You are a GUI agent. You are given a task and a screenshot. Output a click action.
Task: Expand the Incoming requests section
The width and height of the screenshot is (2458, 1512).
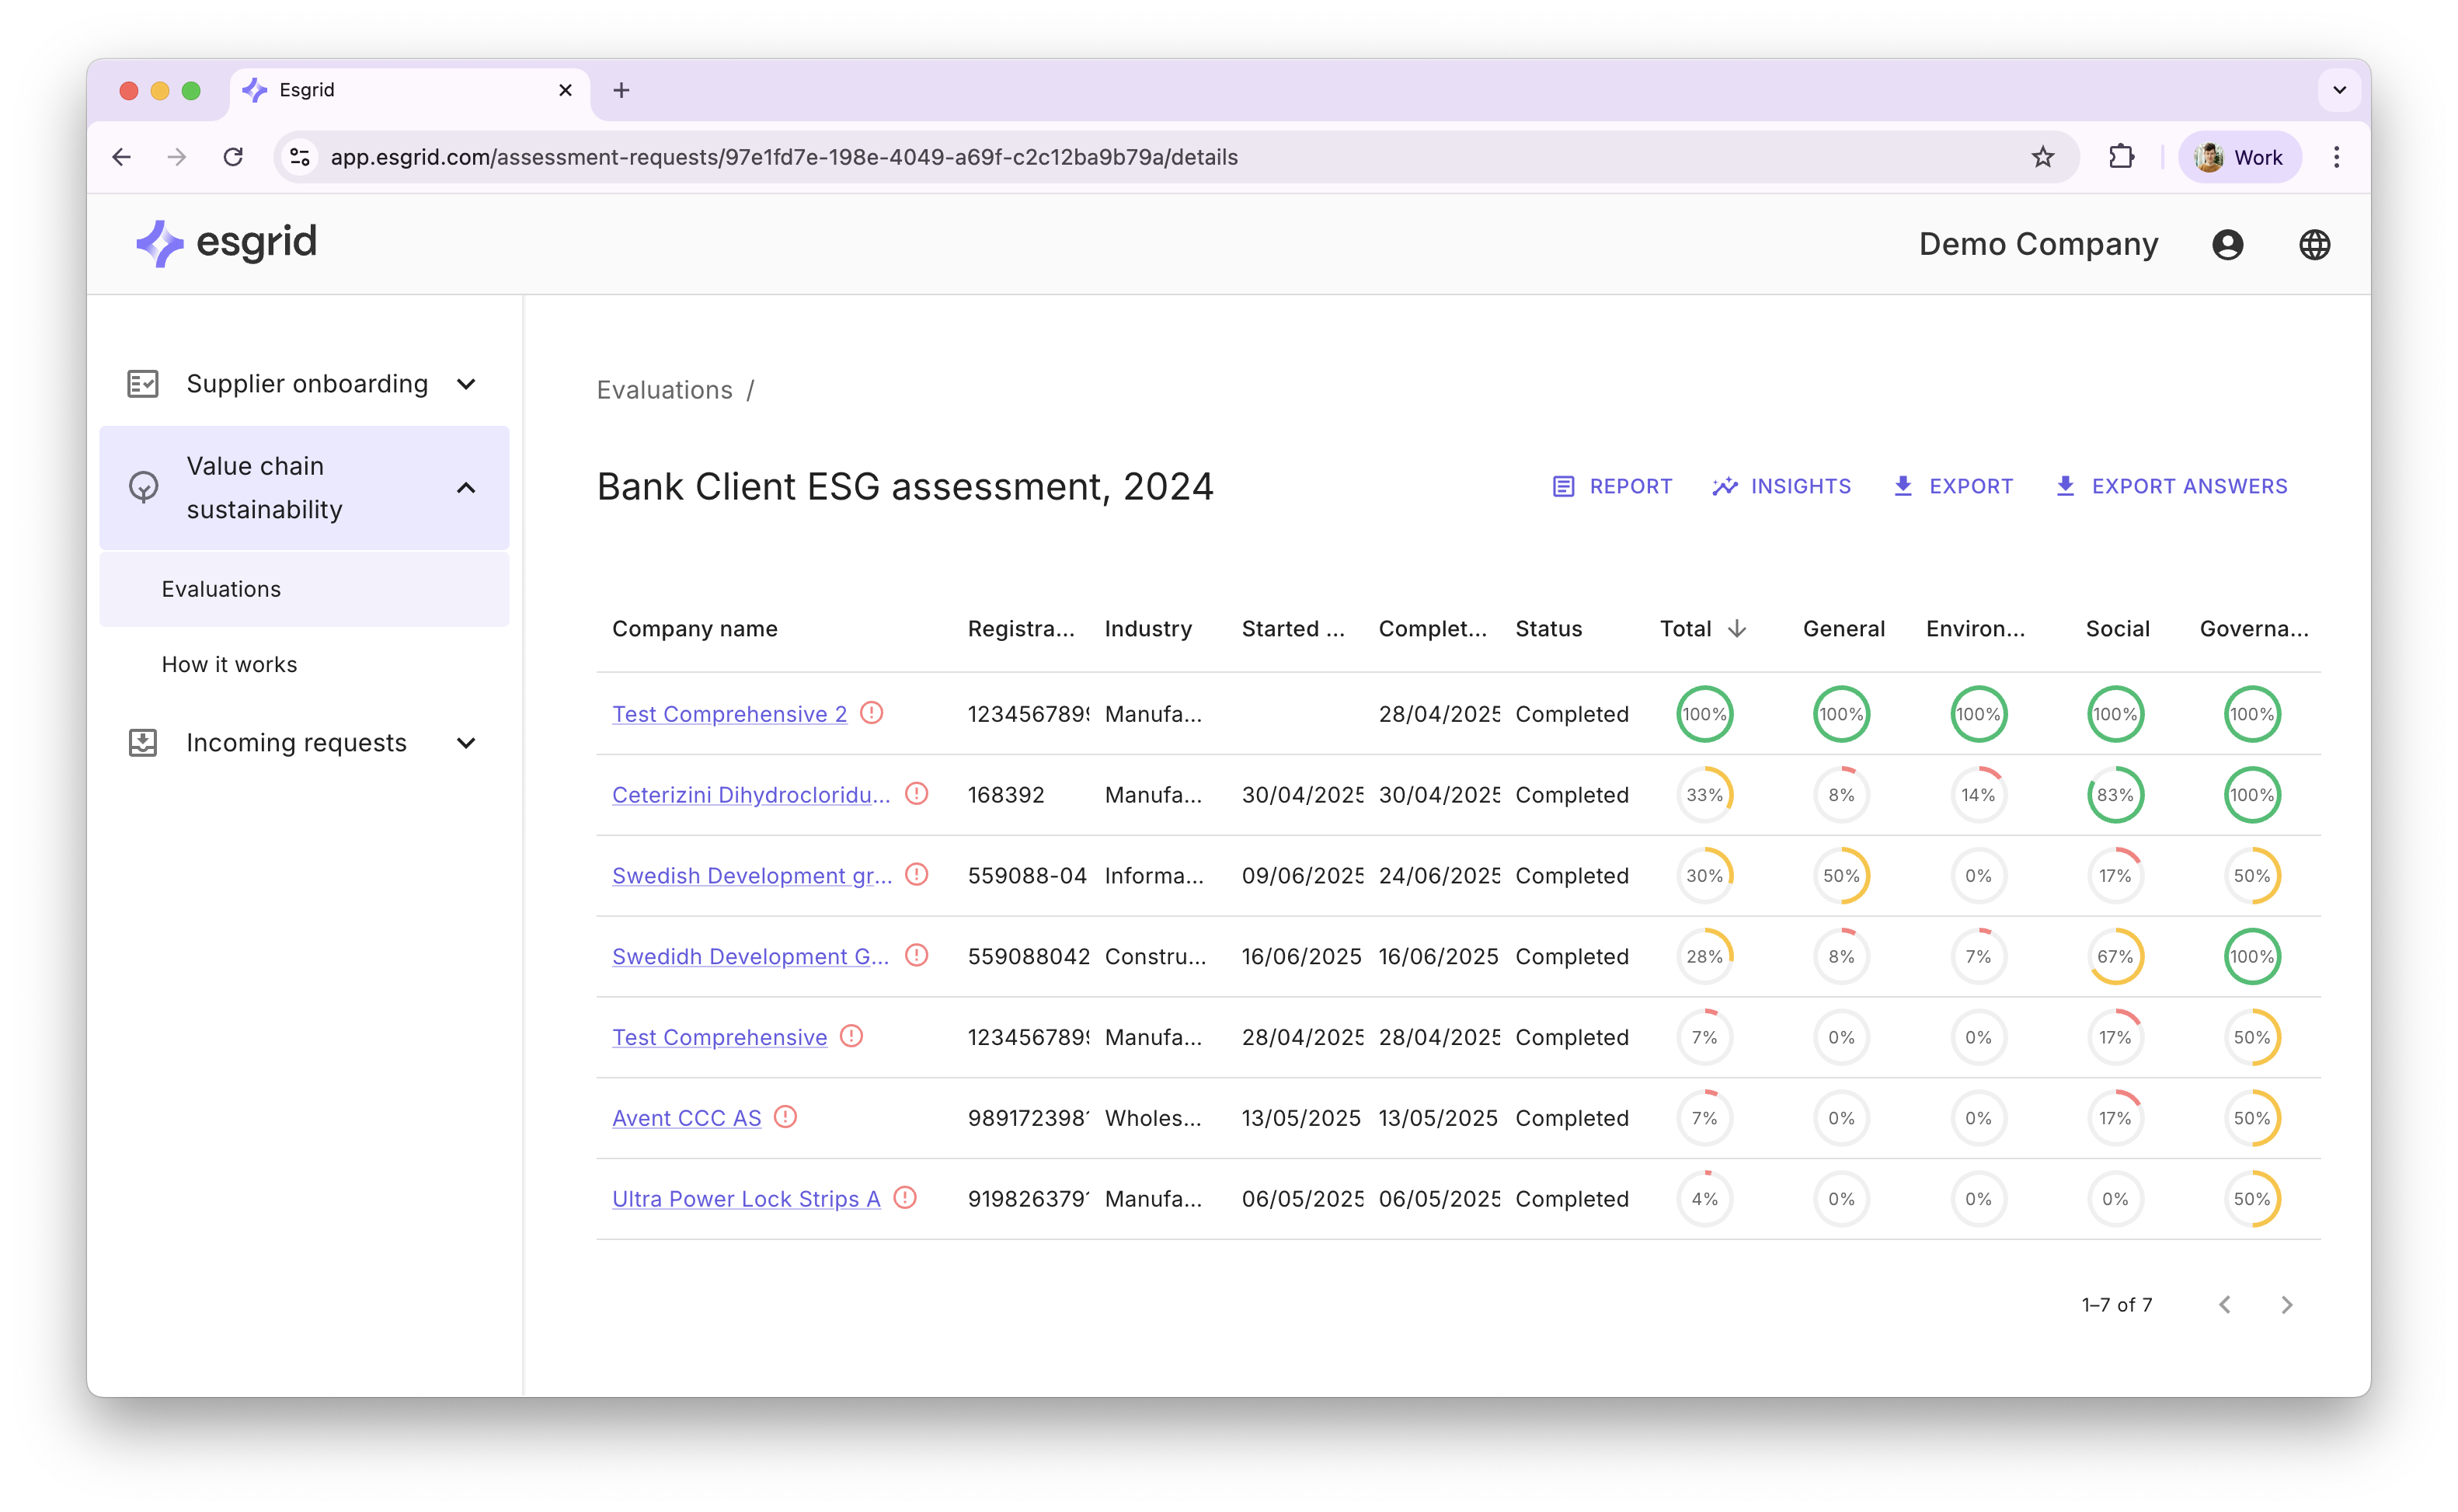(x=466, y=742)
